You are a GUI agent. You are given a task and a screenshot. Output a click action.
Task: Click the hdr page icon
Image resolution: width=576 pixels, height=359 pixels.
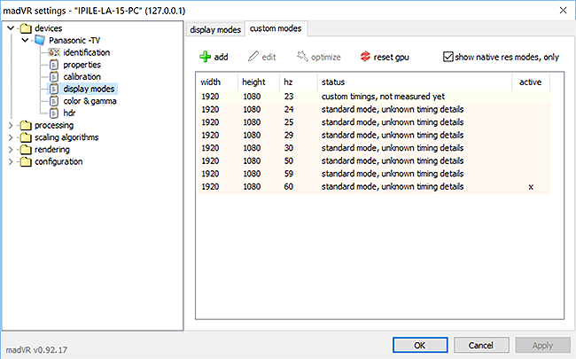pyautogui.click(x=54, y=113)
